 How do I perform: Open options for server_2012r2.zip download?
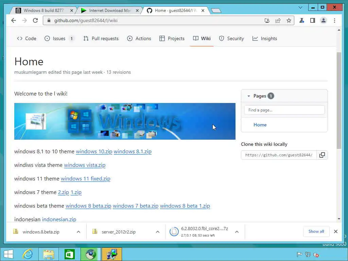[x=158, y=232]
